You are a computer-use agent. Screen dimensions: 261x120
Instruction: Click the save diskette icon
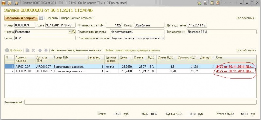coord(41,18)
